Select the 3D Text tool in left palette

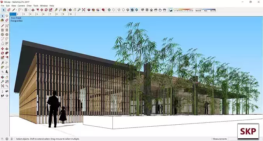[7, 71]
